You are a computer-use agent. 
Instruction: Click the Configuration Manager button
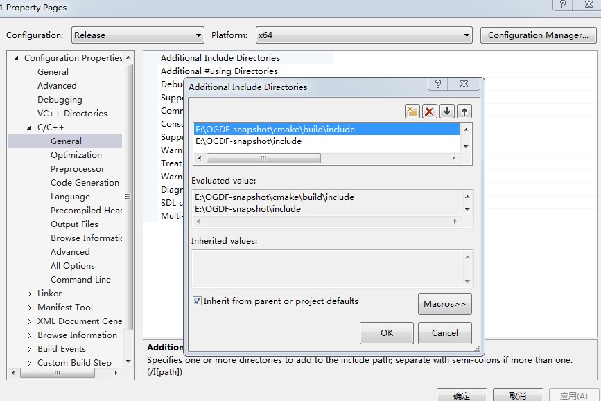coord(538,35)
